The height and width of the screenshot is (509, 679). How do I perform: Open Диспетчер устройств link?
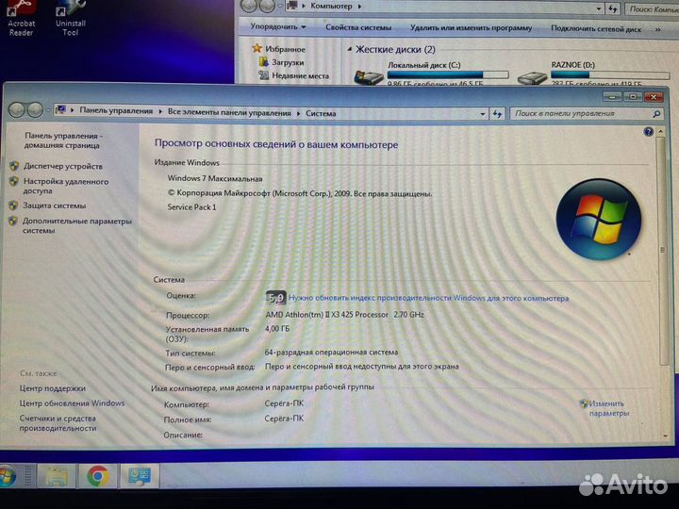(x=63, y=166)
